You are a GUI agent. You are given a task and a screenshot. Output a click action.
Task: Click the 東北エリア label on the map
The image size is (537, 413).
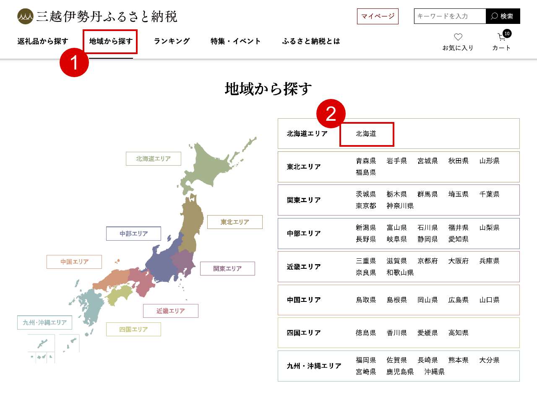235,222
